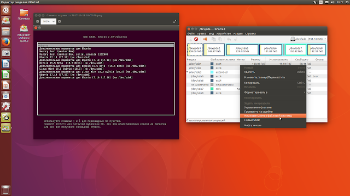
Task: Click the Использовано column header
Action: [278, 59]
